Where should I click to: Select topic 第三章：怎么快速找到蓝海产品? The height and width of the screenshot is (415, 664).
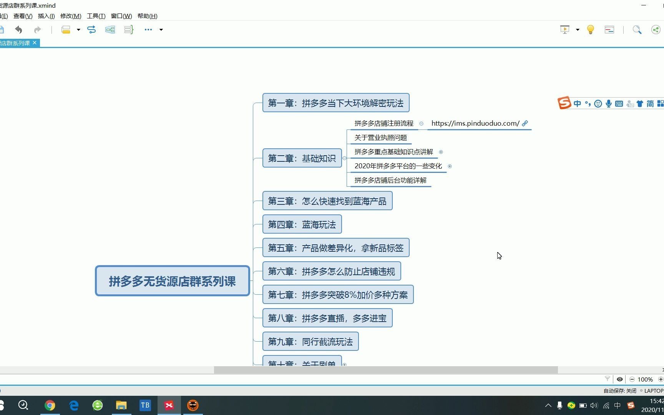point(327,201)
